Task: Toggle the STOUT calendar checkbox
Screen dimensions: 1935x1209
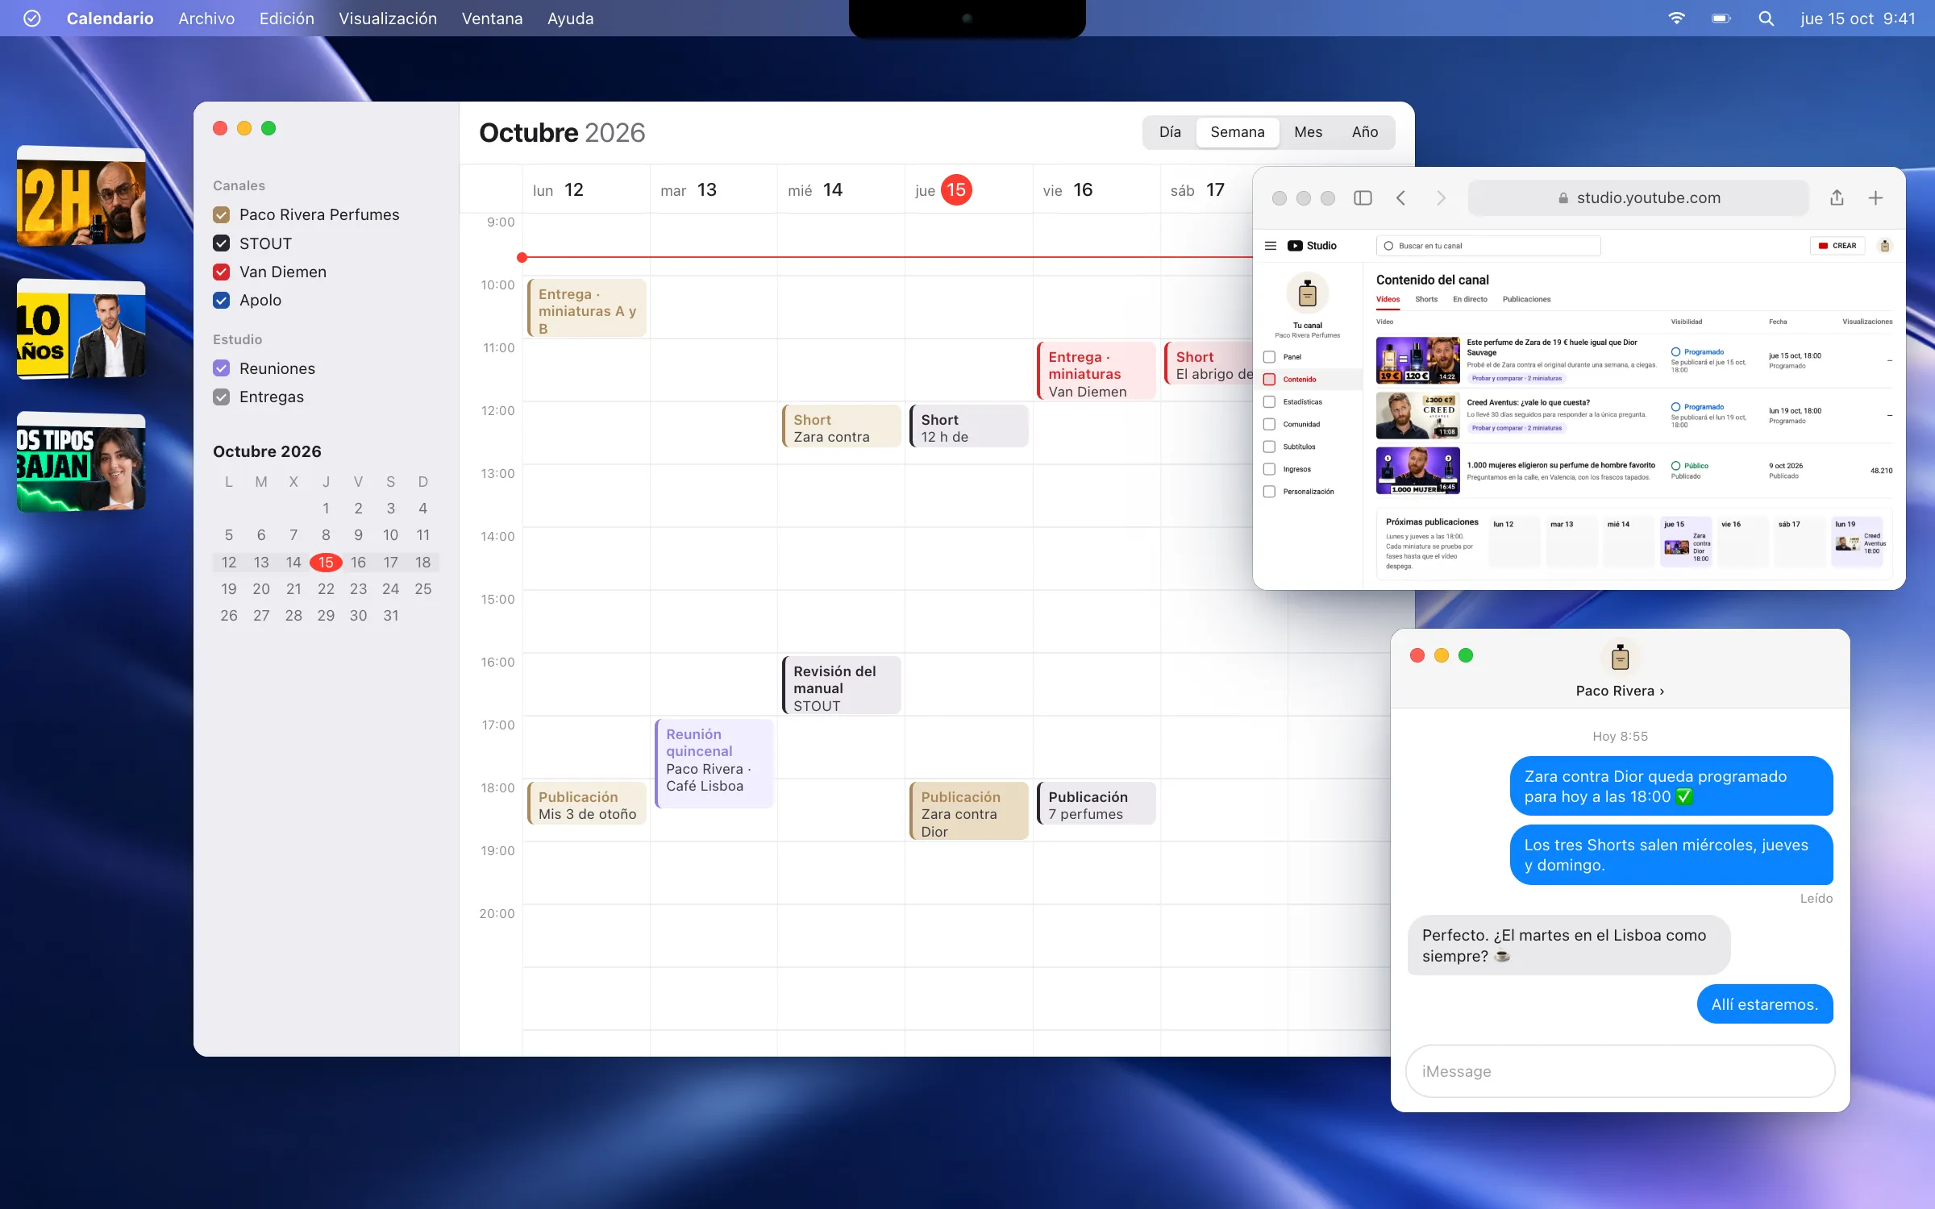Action: pyautogui.click(x=221, y=243)
